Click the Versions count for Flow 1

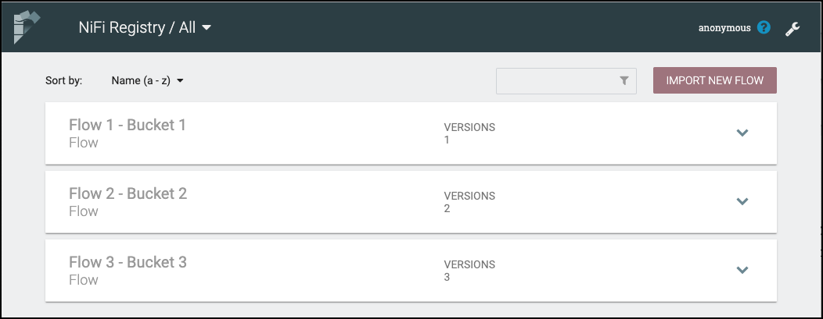coord(447,140)
